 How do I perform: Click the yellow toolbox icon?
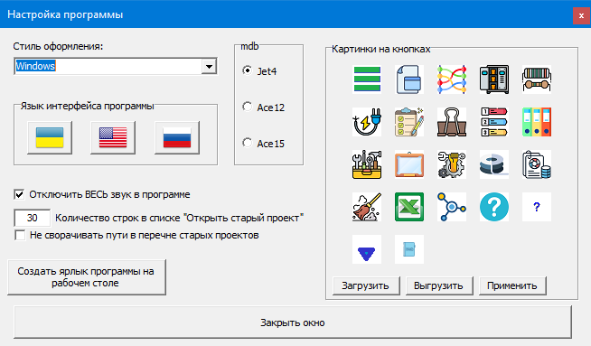click(367, 164)
